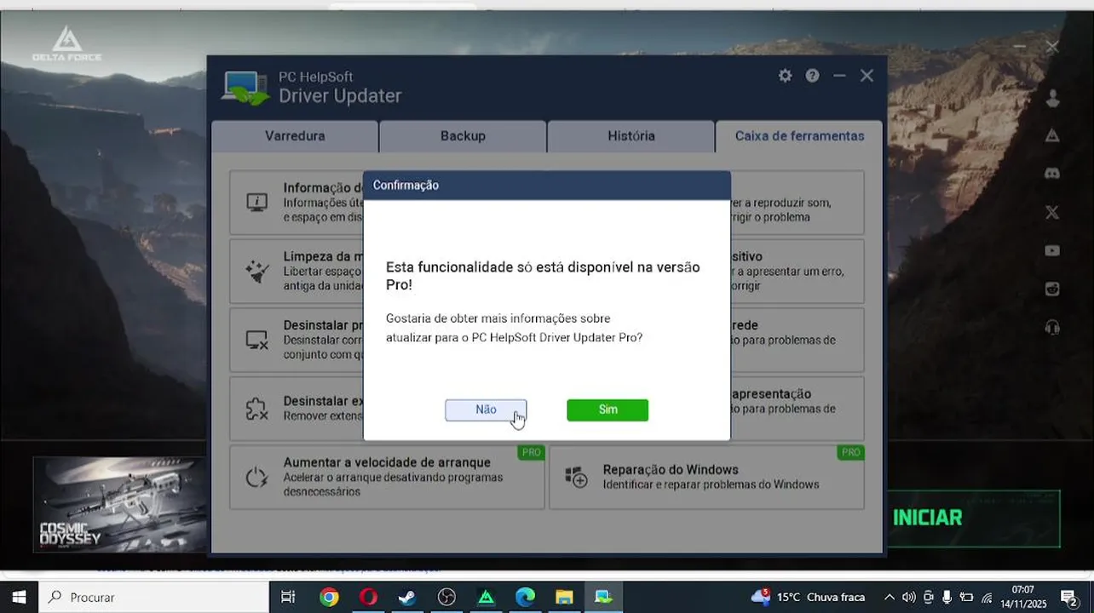
Task: Open Microsoft Edge from the taskbar
Action: [525, 597]
